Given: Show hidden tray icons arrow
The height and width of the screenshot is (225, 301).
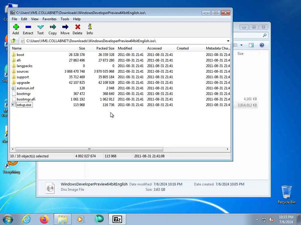Looking at the screenshot, I should [257, 220].
